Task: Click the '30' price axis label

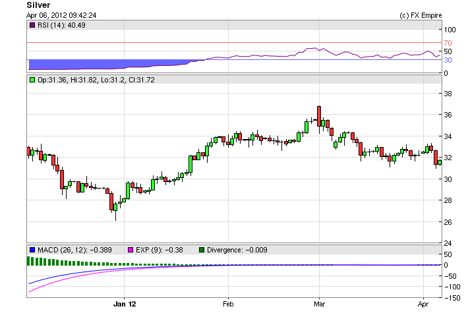Action: click(x=448, y=179)
